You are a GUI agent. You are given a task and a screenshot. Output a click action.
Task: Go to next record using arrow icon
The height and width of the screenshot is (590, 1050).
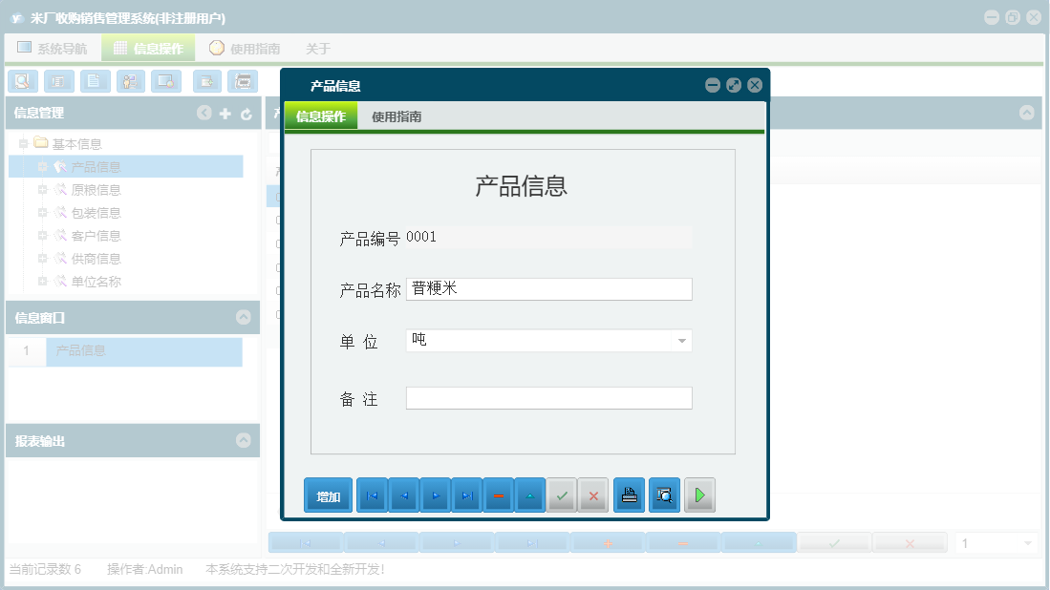pos(436,495)
